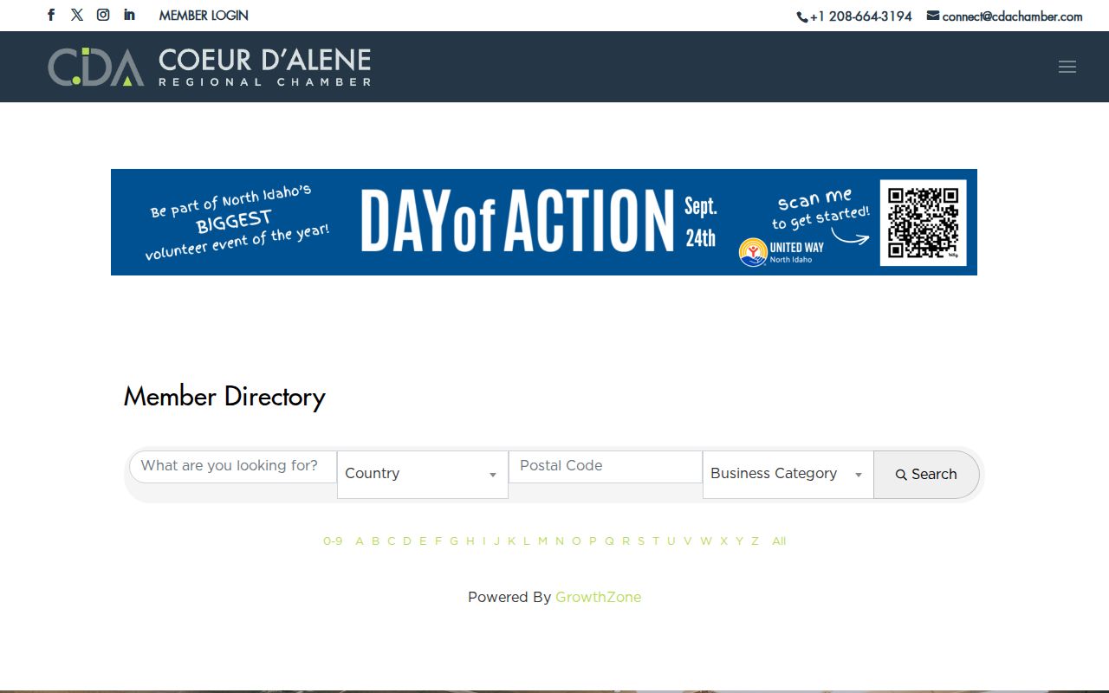
Task: Open the Facebook social icon
Action: click(51, 15)
